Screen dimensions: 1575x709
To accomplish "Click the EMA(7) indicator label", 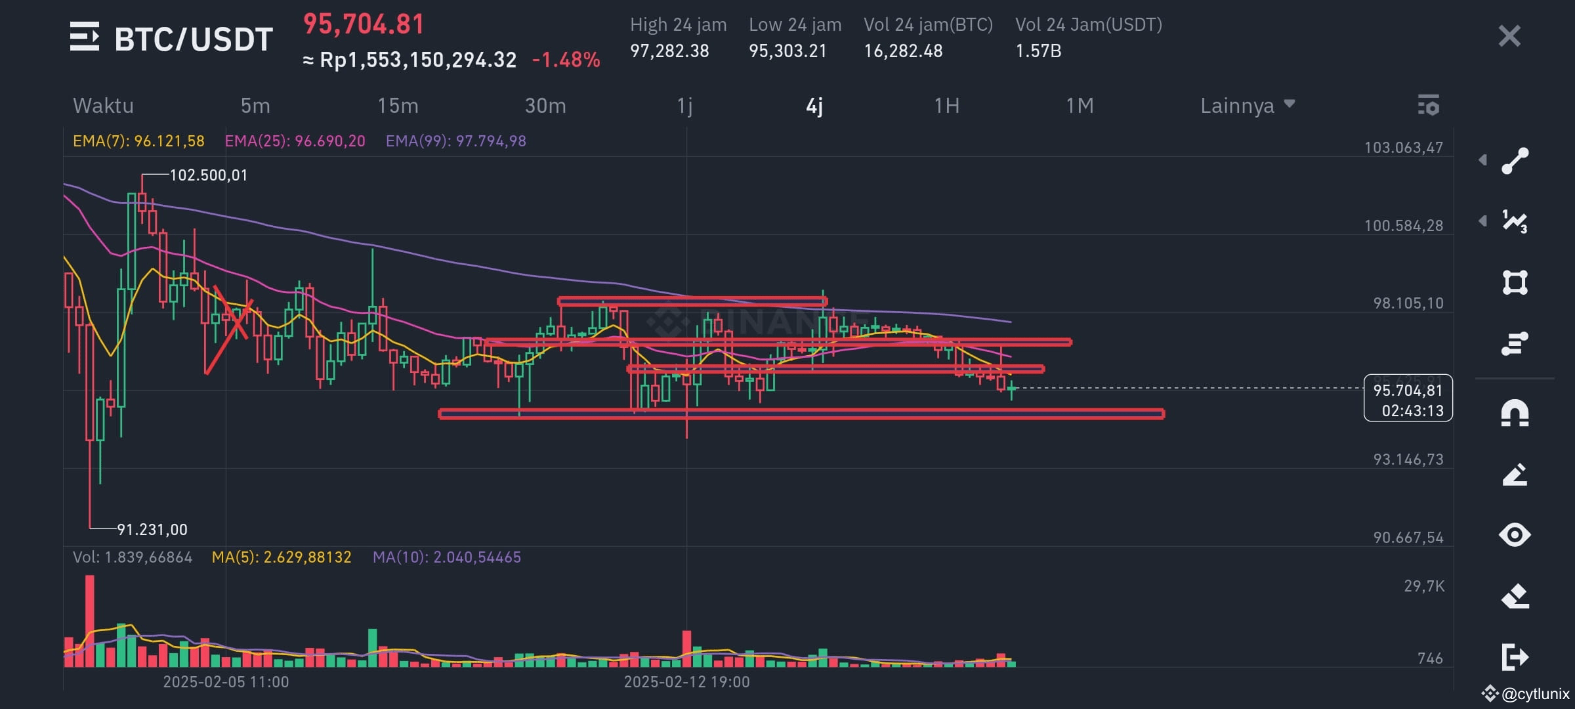I will click(x=138, y=140).
